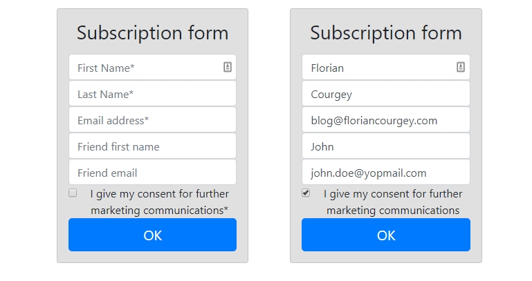Click the autofill contact icon in empty First Name field
Screen dimensions: 532x281
coord(228,67)
